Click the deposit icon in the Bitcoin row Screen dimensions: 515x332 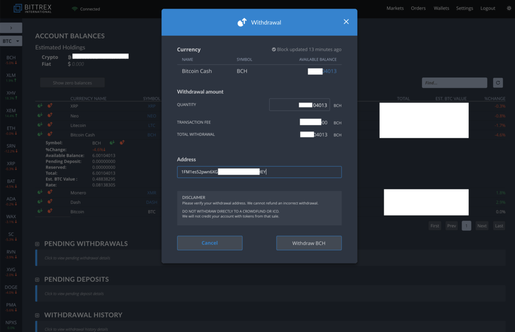pos(40,211)
